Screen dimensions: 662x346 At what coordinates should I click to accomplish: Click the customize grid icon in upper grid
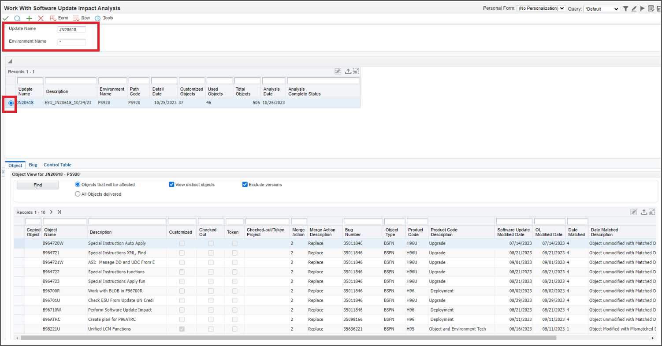[x=338, y=71]
